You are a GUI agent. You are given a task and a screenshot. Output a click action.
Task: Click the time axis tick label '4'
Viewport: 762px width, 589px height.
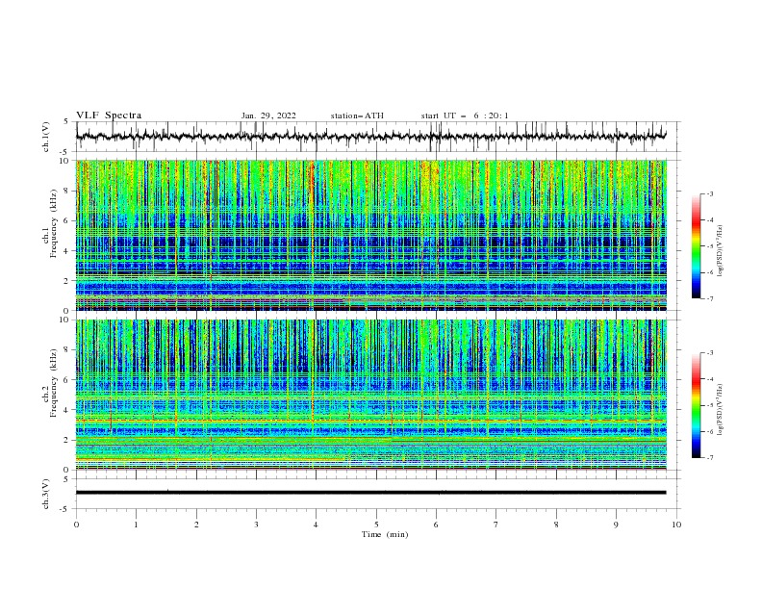pos(316,525)
